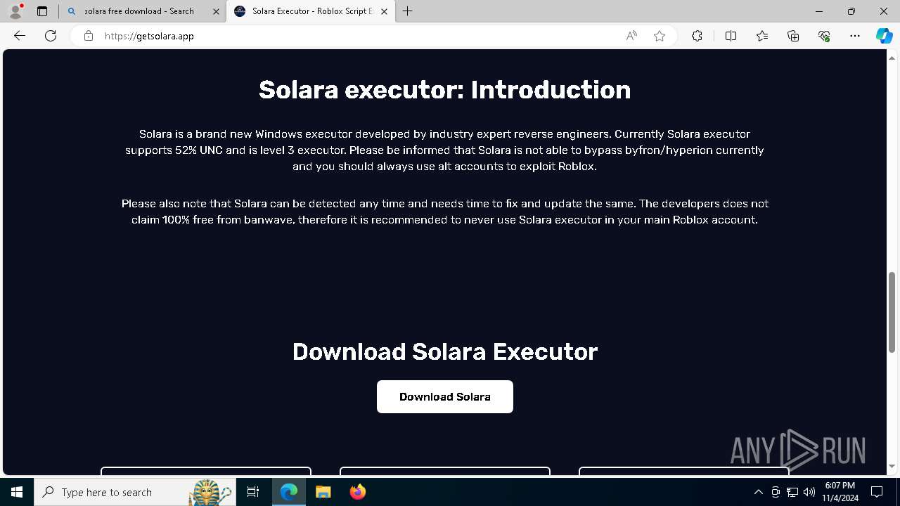Viewport: 900px width, 506px height.
Task: Launch Firefox from taskbar
Action: tap(358, 492)
